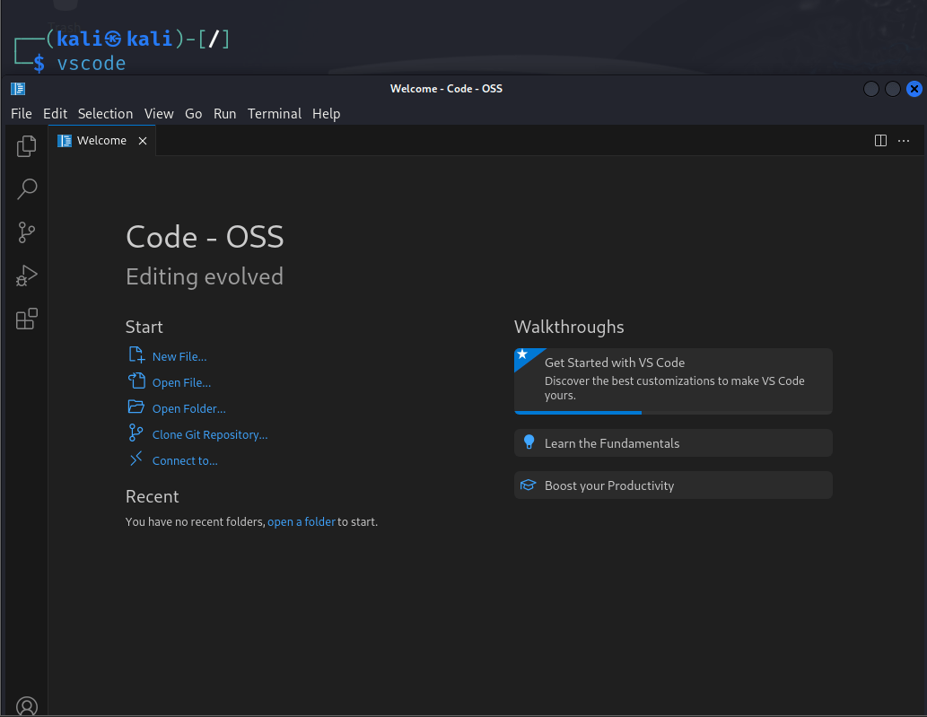Viewport: 927px width, 717px height.
Task: Click the Open File... link
Action: 181,382
